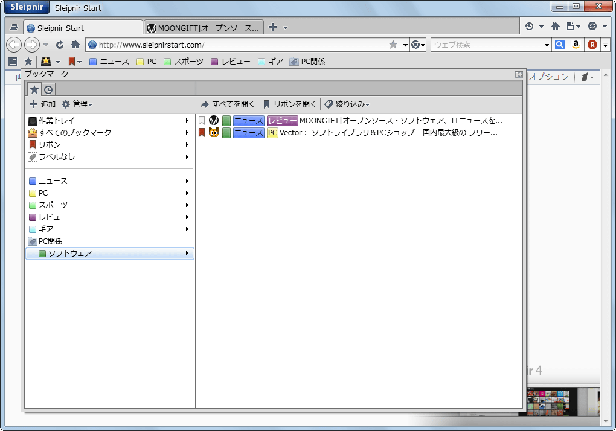Switch to the Sleipnir Start tab
This screenshot has height=431, width=616.
pyautogui.click(x=83, y=28)
